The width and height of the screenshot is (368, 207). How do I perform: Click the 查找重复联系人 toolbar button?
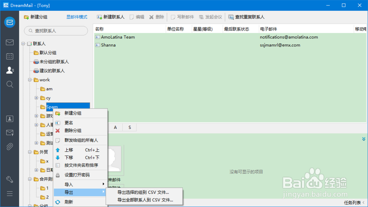[247, 17]
